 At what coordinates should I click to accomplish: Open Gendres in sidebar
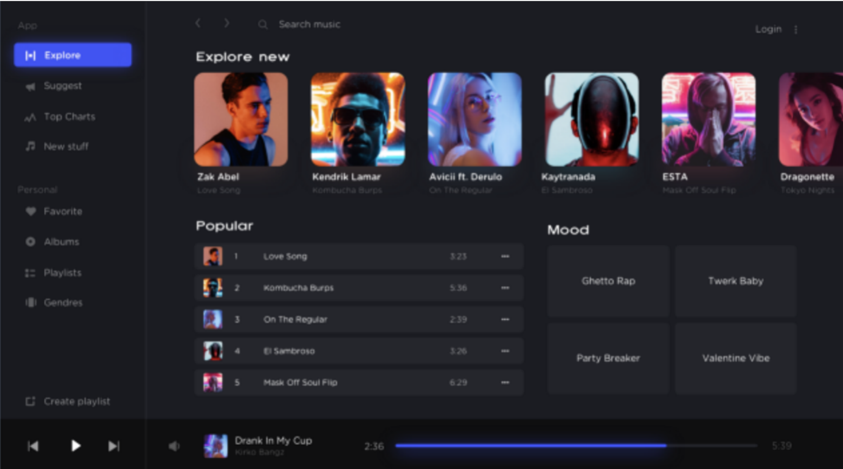63,303
